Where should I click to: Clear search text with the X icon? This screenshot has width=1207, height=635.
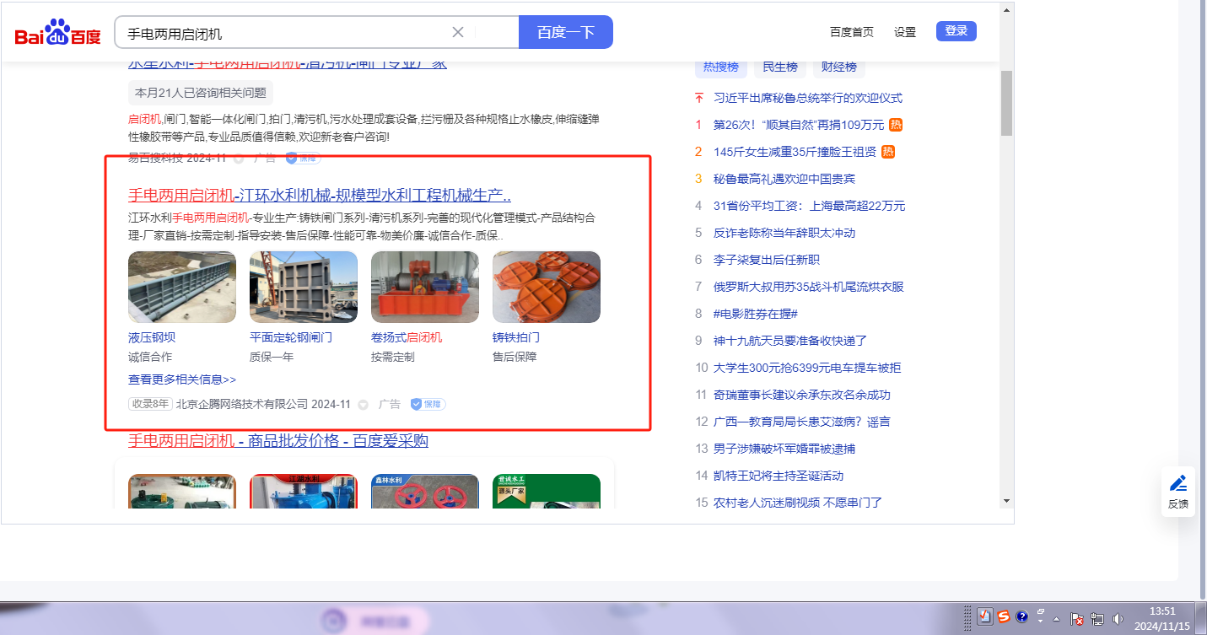point(458,32)
